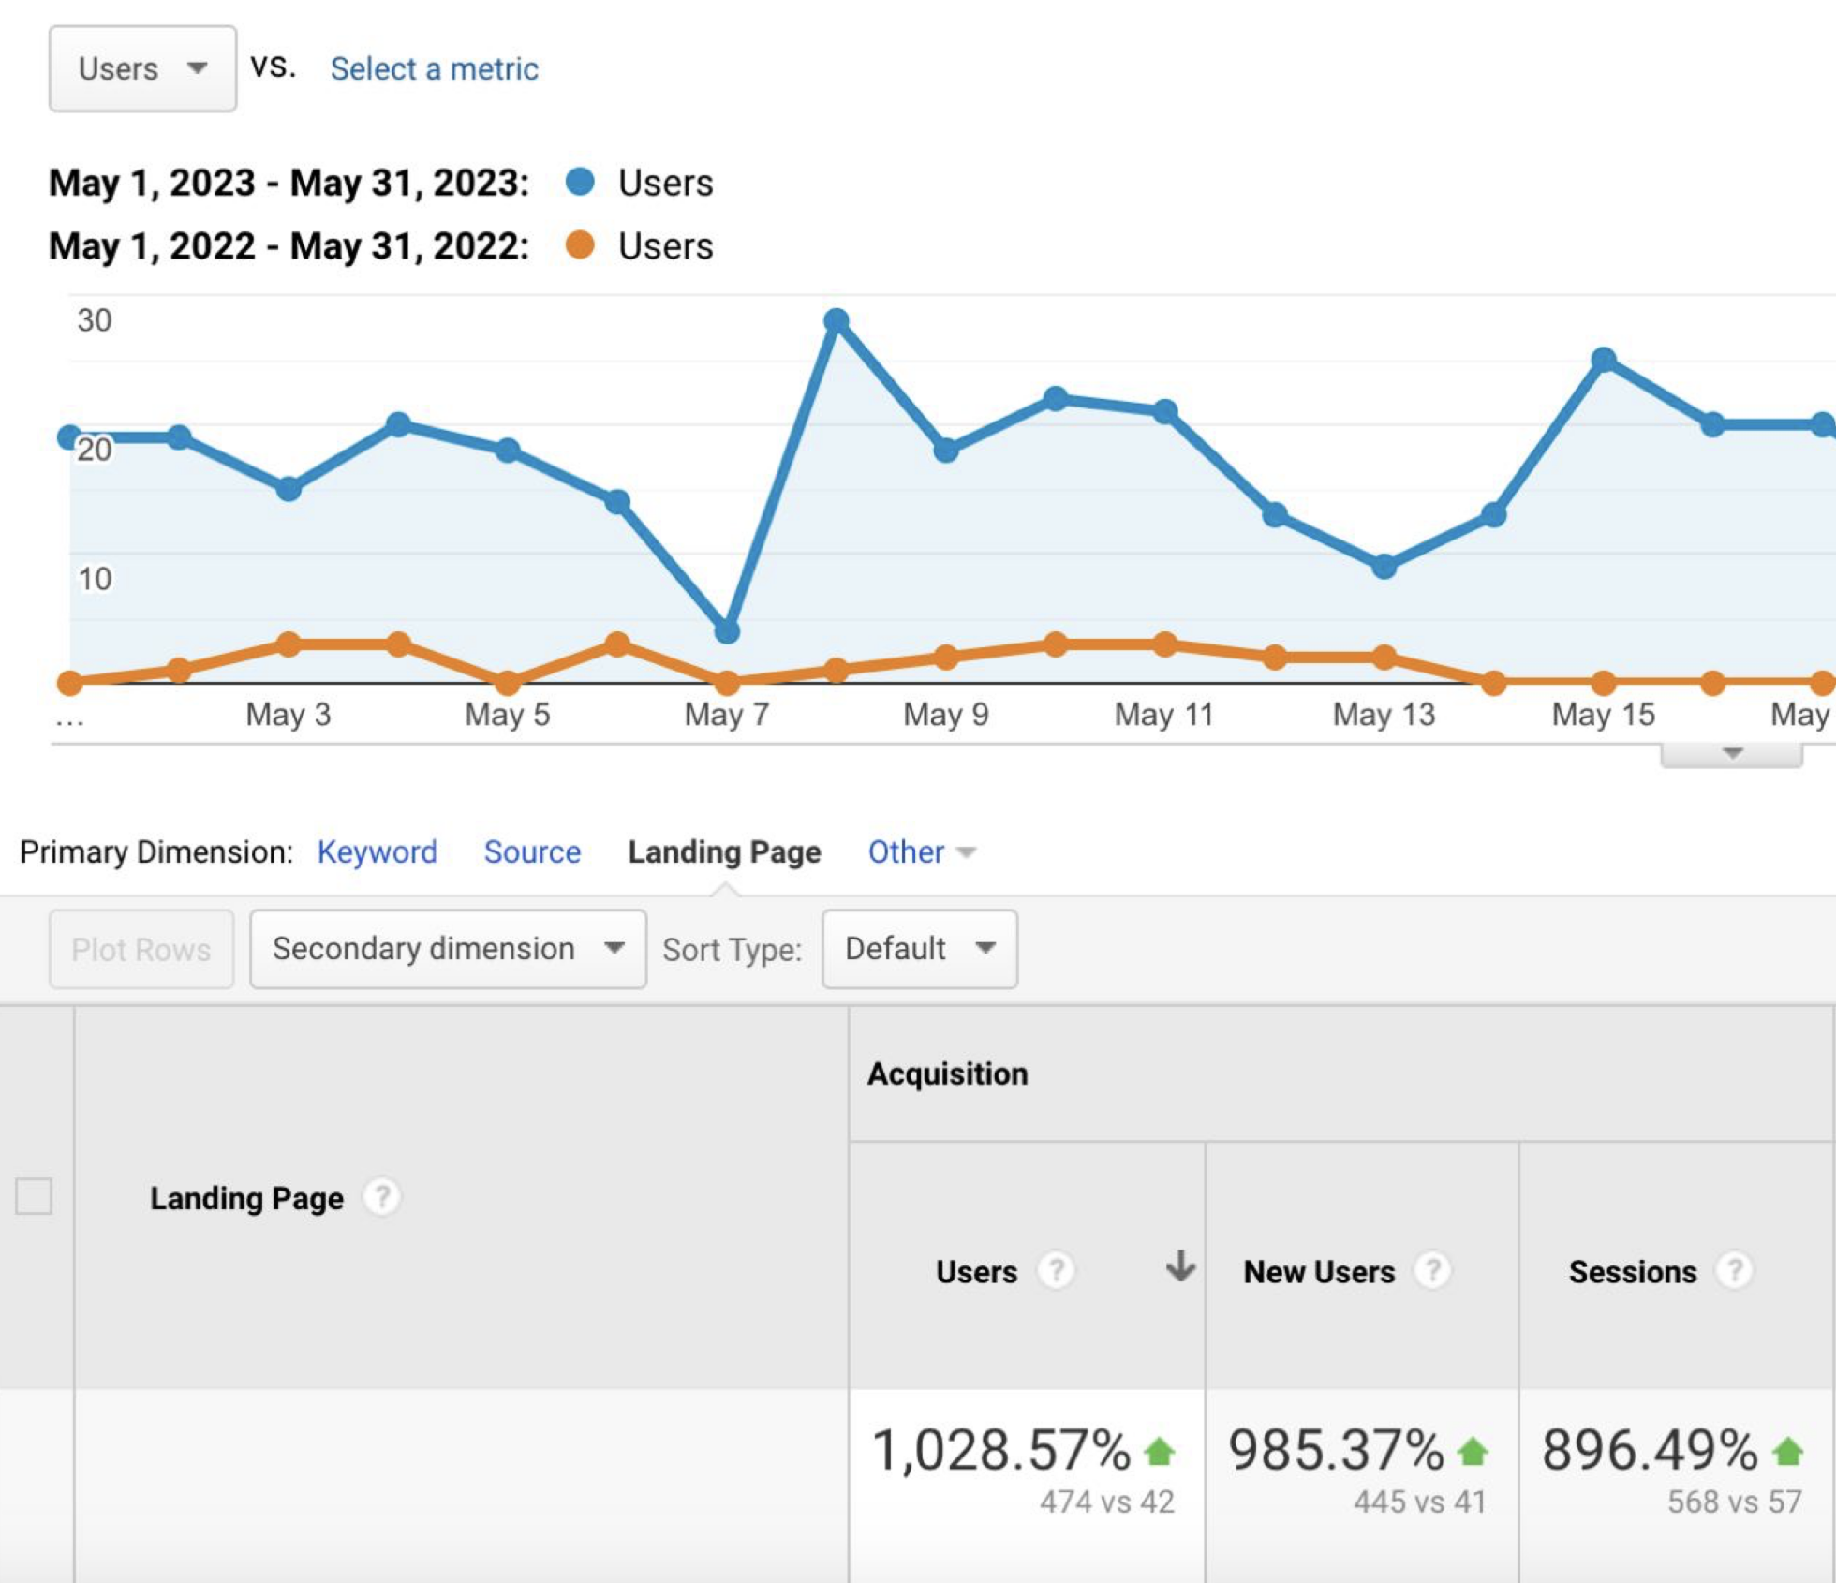
Task: Click the '568 vs 57' comparison text
Action: point(1734,1502)
